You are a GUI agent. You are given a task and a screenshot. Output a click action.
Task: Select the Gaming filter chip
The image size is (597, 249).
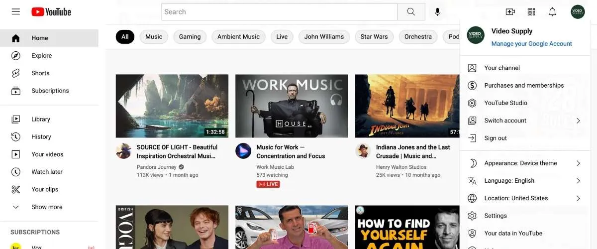click(190, 36)
